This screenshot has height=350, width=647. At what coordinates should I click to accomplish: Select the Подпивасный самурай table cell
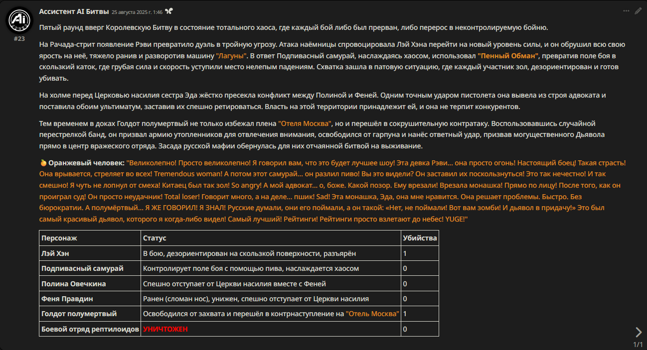[x=90, y=268]
